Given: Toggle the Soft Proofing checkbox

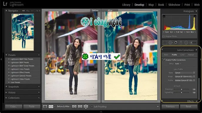Looking at the screenshot, I should click(92, 107).
